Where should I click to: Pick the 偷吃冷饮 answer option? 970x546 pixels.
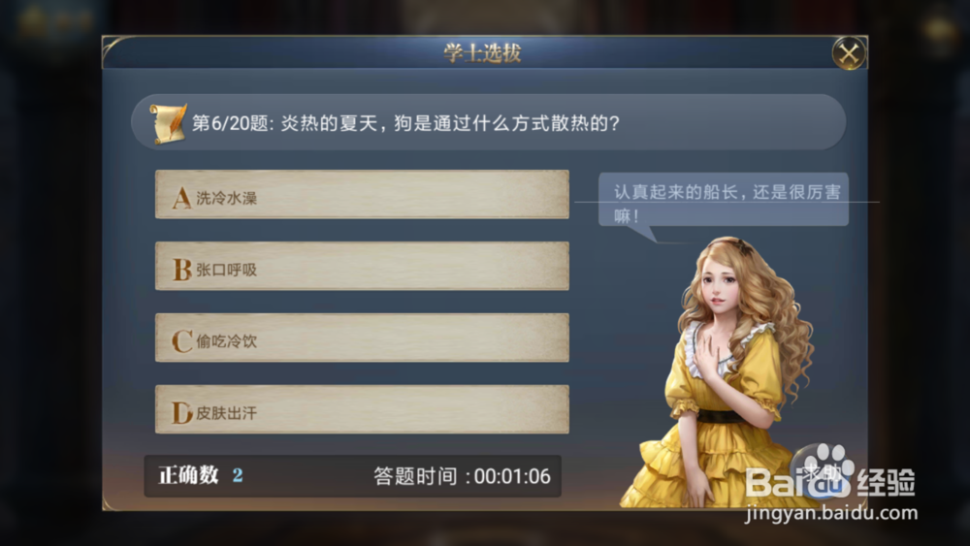tap(362, 338)
